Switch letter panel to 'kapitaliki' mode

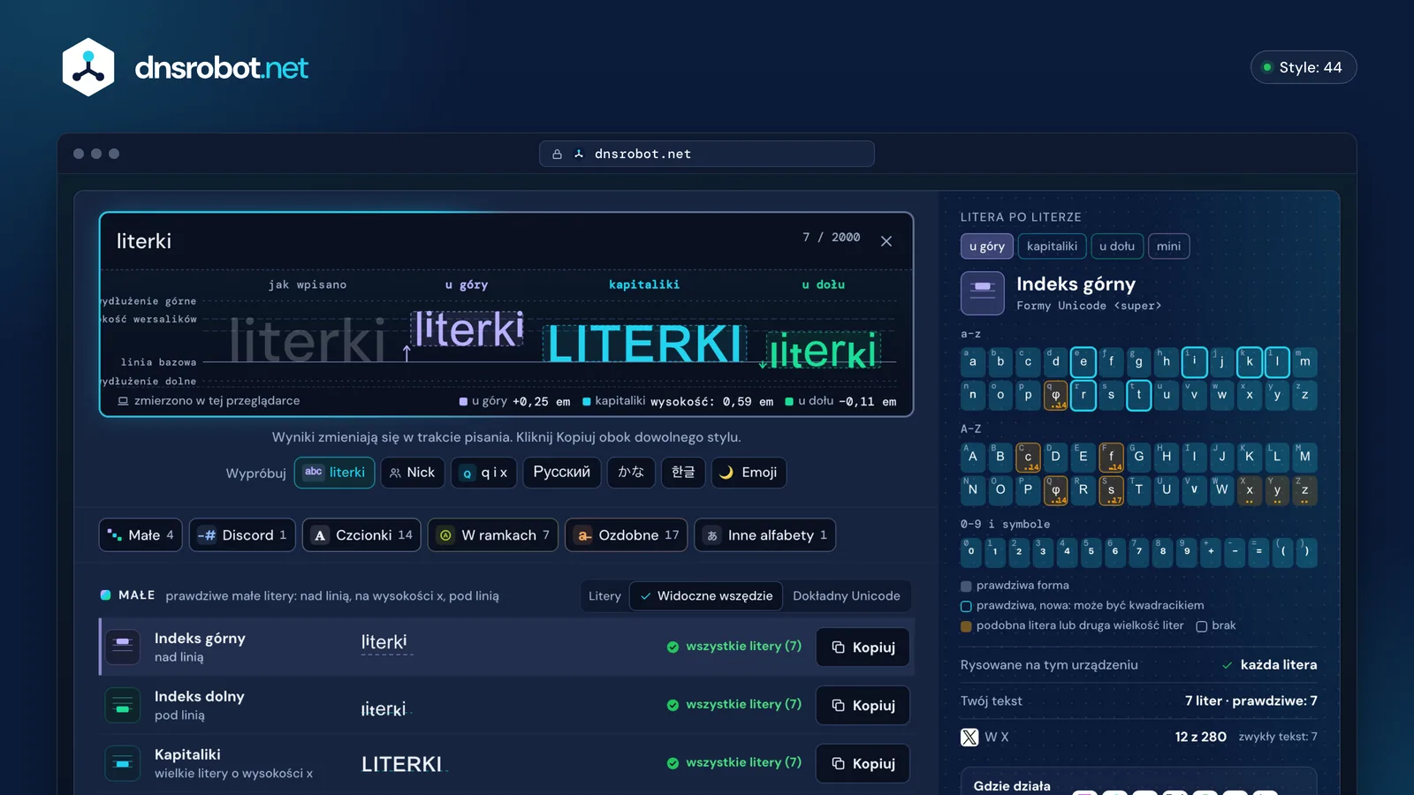pyautogui.click(x=1052, y=246)
